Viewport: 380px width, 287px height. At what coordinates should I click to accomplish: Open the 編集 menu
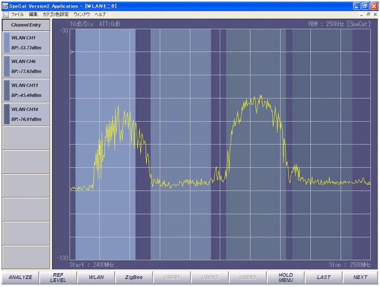(33, 14)
